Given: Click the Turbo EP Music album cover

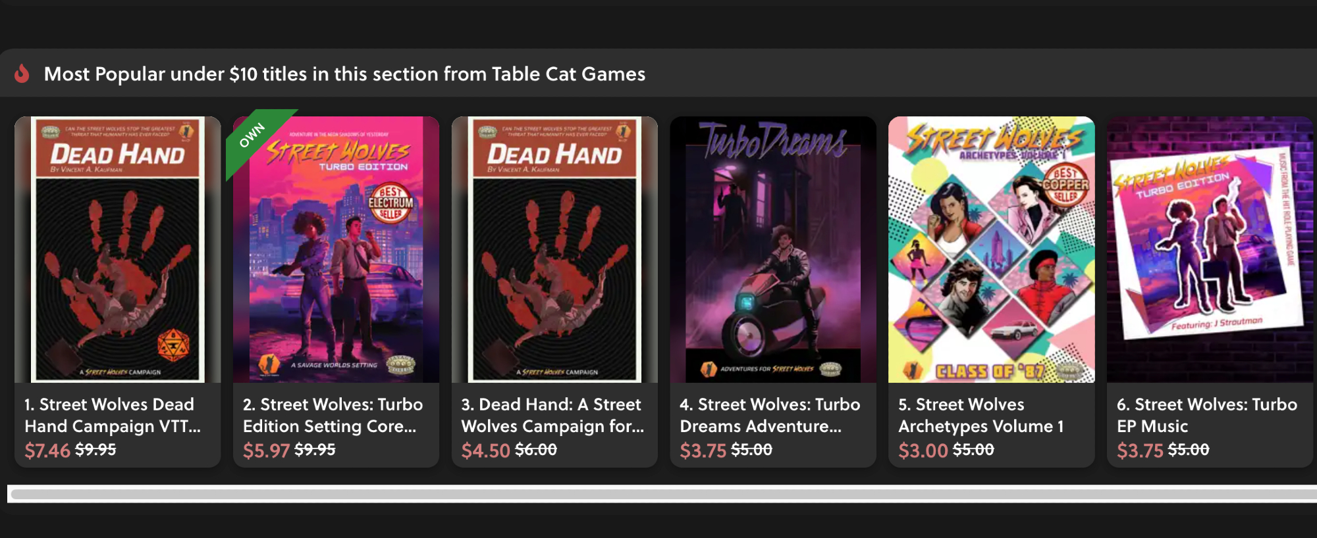Looking at the screenshot, I should [x=1209, y=250].
